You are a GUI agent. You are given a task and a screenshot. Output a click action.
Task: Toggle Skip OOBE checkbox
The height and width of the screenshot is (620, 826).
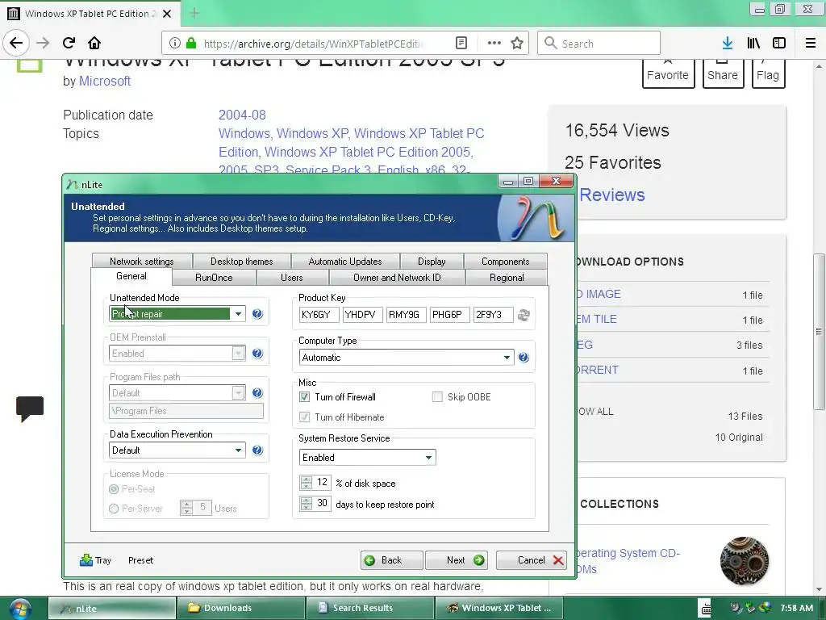point(437,397)
